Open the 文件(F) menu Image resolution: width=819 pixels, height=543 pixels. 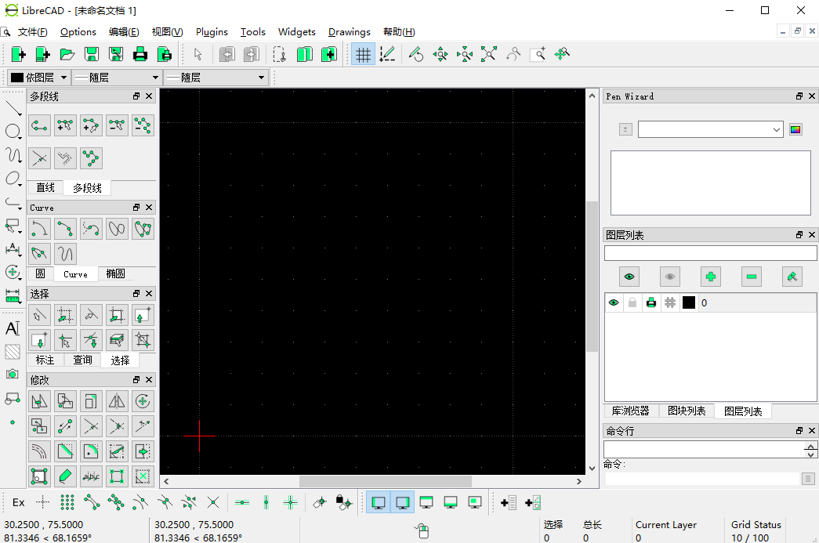tap(32, 32)
